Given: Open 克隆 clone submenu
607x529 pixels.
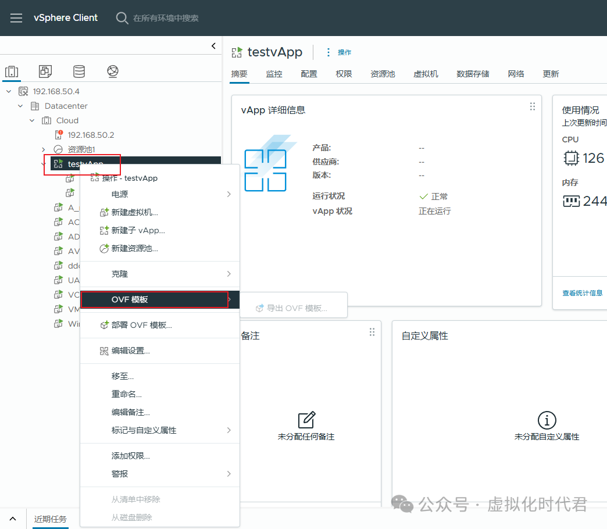Looking at the screenshot, I should [160, 274].
